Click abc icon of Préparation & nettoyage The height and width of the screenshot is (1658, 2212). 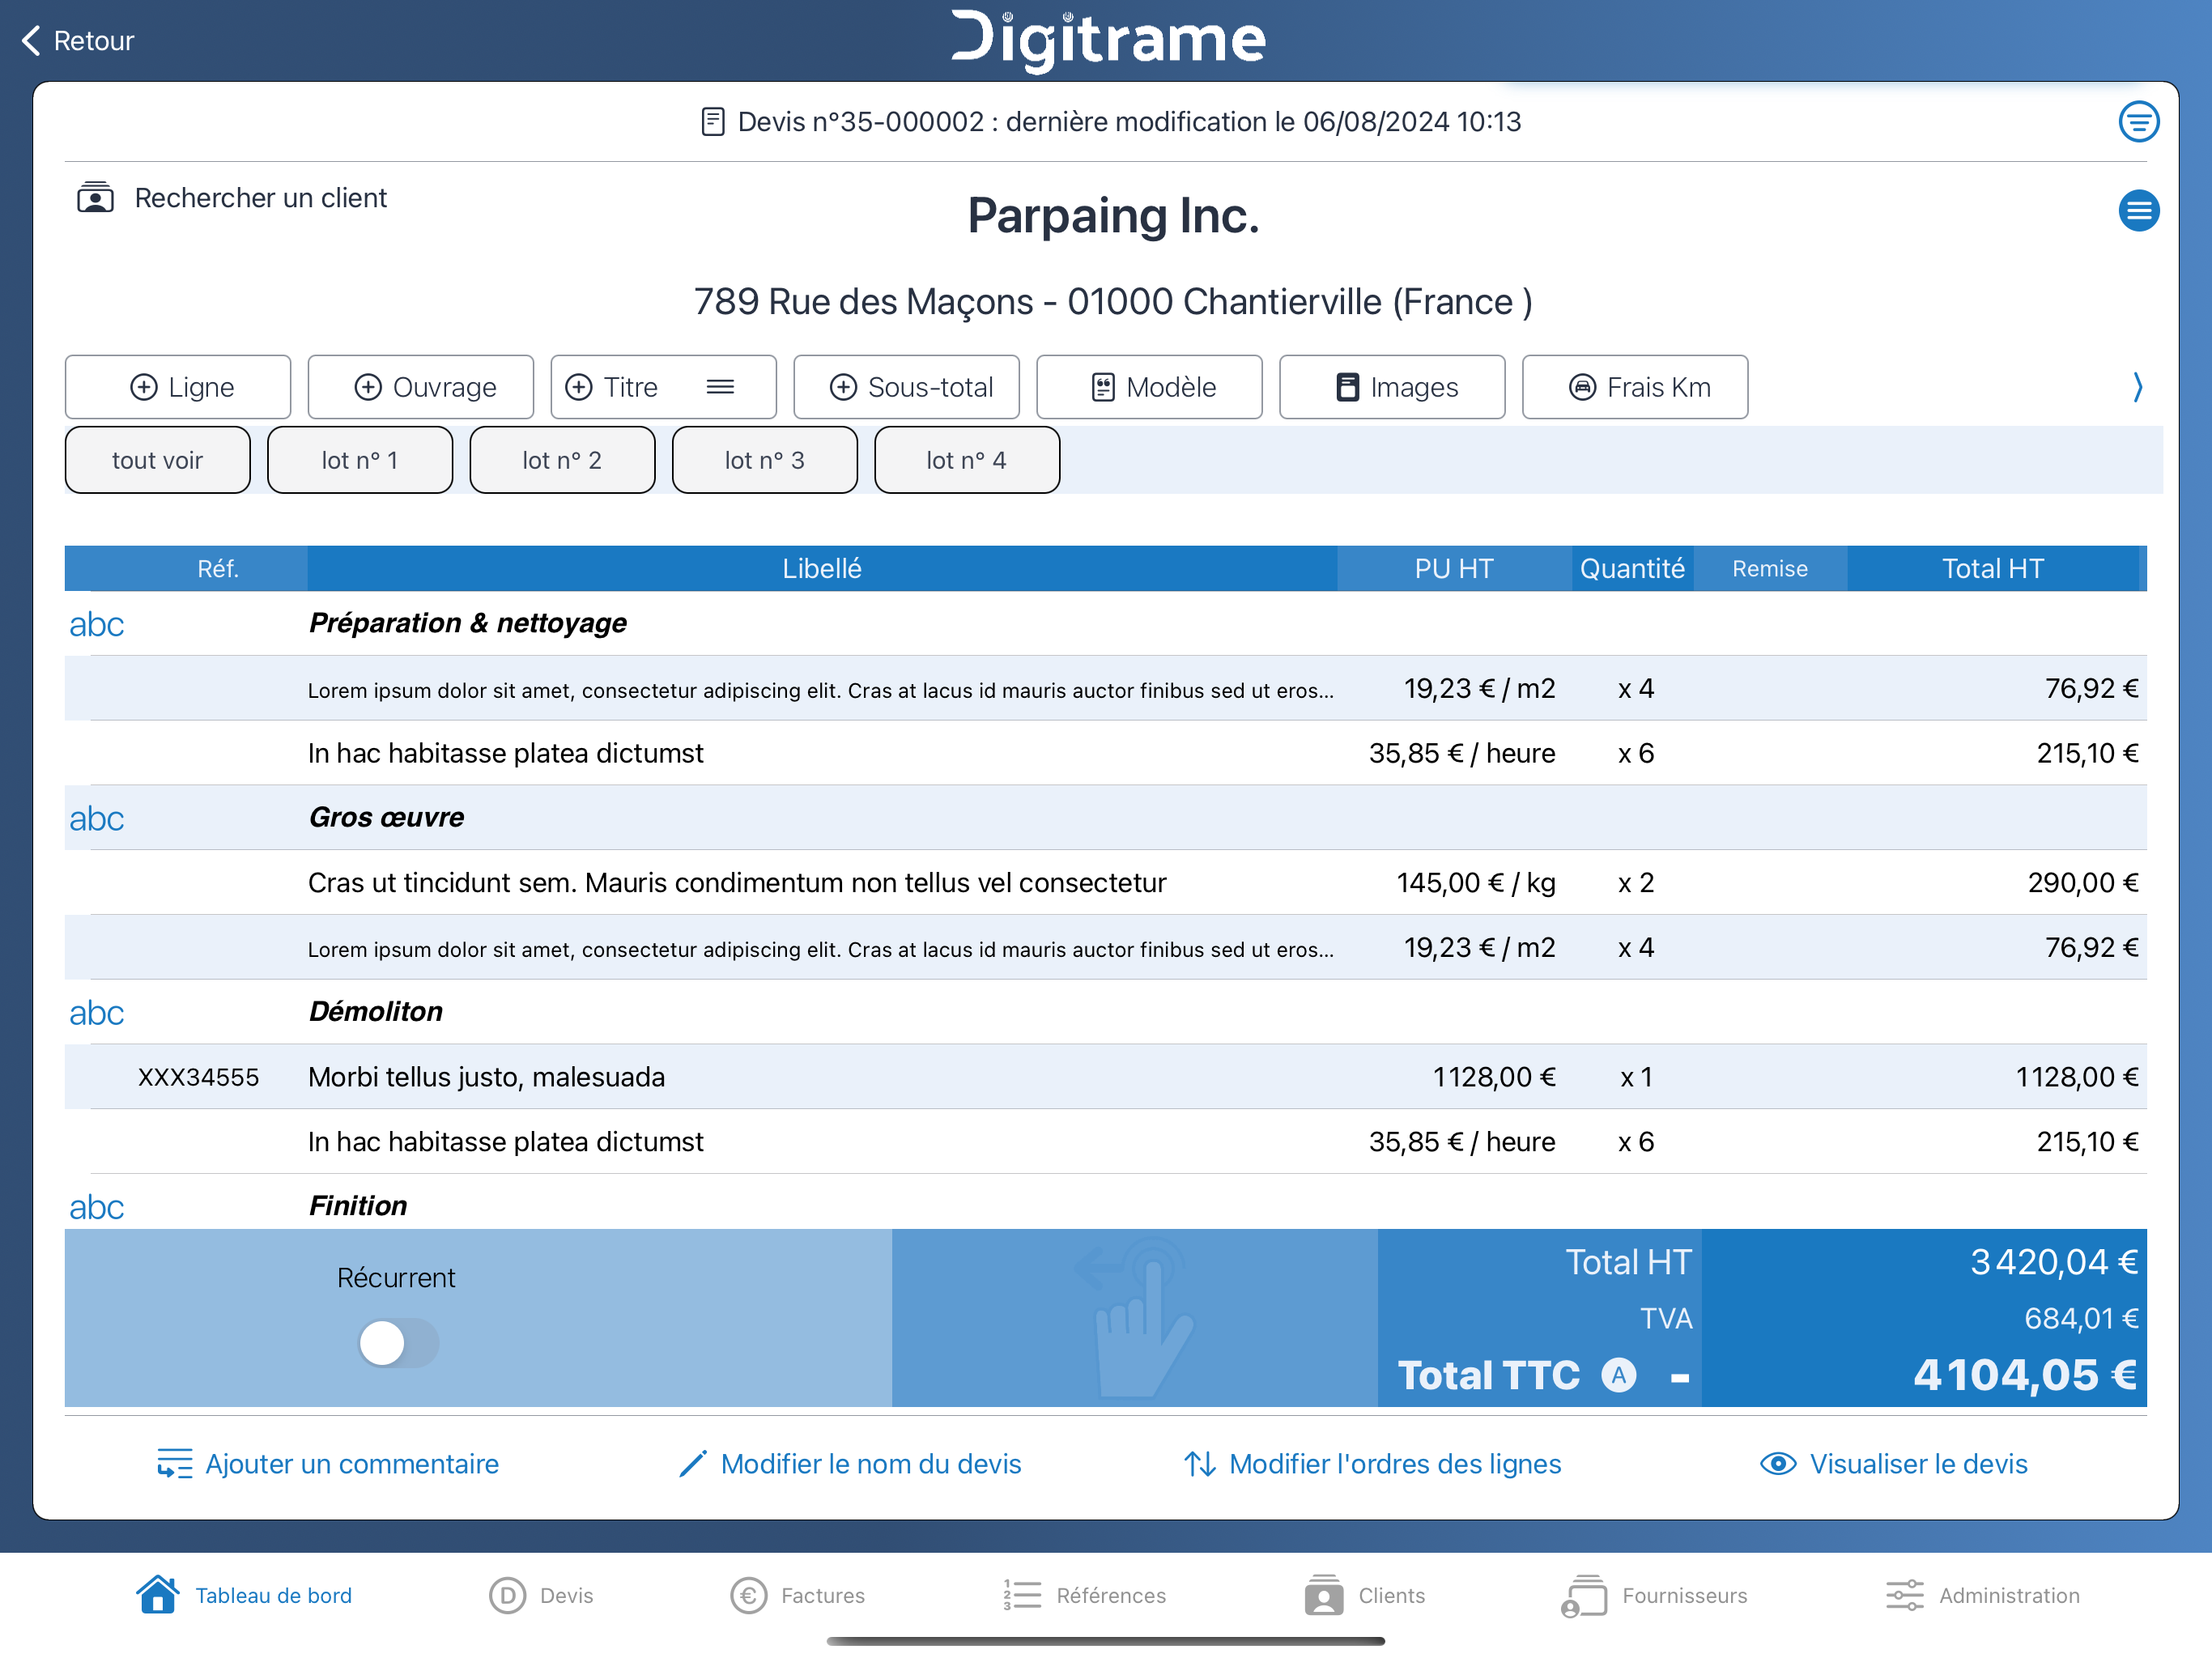[96, 624]
